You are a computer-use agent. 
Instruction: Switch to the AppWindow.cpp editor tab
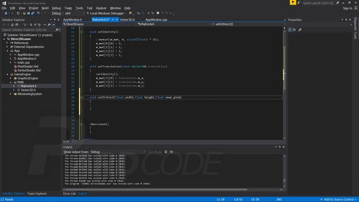[157, 20]
